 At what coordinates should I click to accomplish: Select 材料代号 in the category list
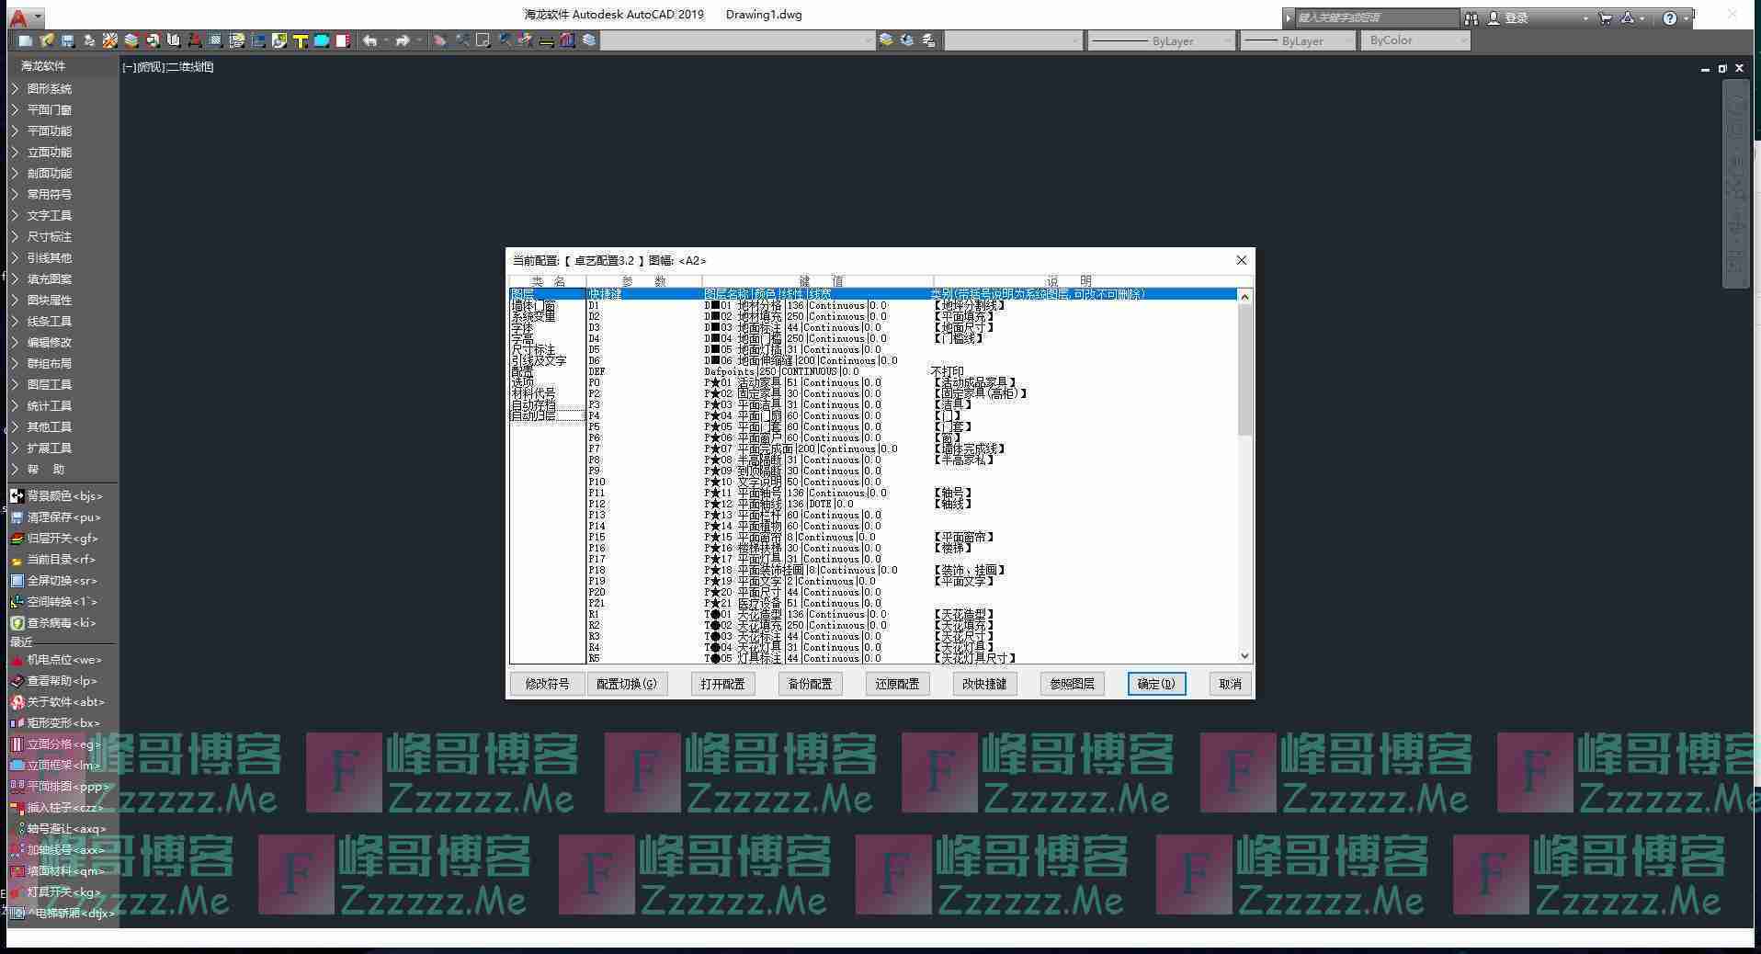534,393
